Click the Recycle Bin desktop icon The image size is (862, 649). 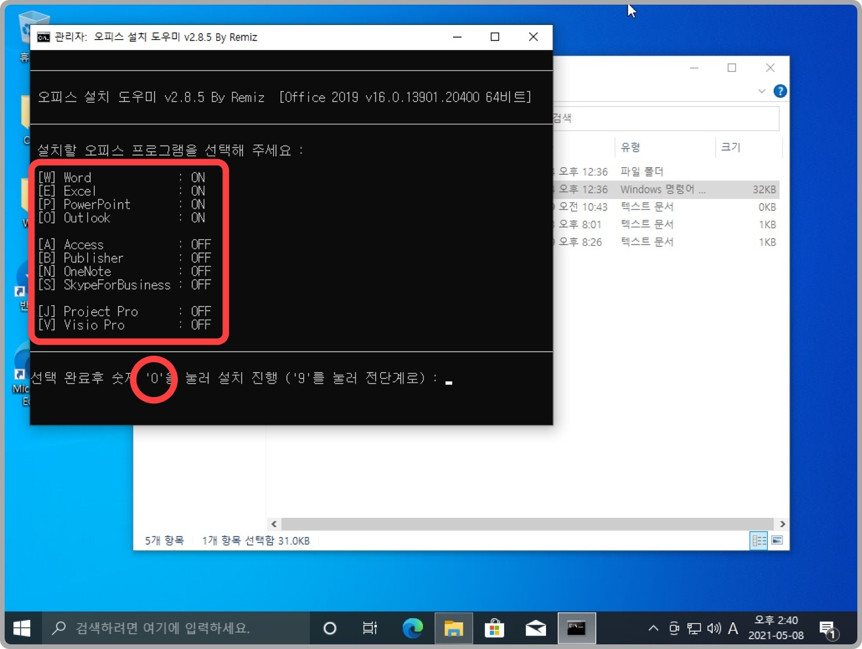26,35
